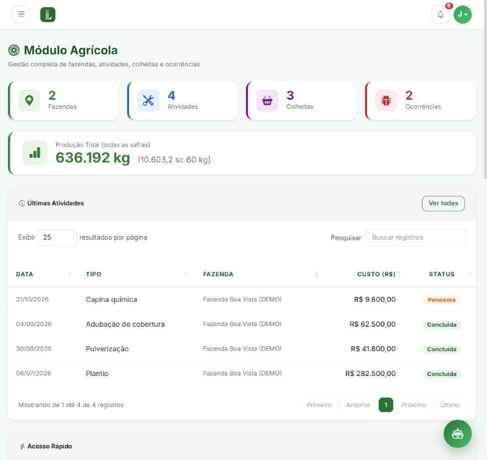Click Fazenda Boa Vista in Plantio row

pos(242,374)
